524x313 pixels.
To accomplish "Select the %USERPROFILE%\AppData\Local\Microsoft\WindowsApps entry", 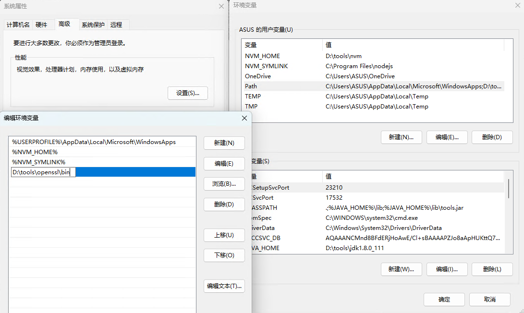I will [x=102, y=142].
